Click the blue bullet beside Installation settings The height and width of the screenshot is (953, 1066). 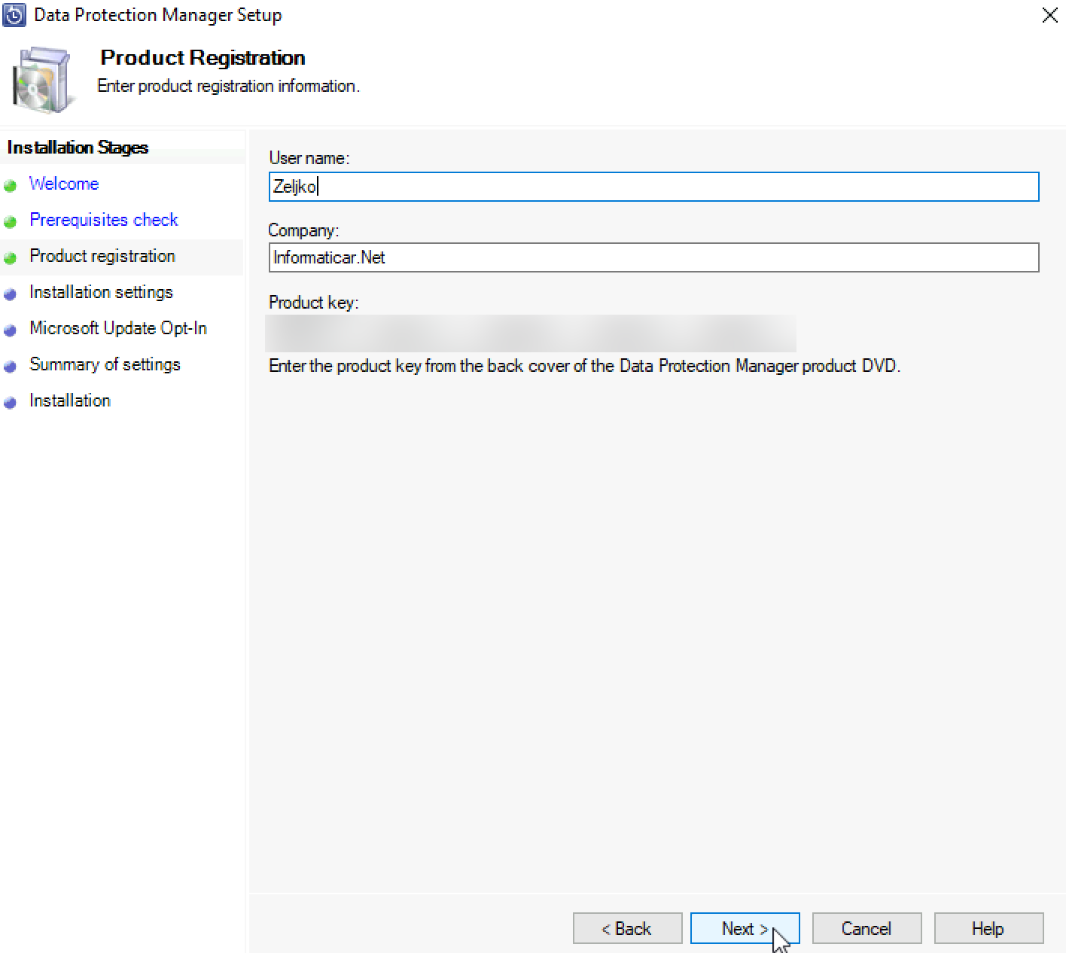pyautogui.click(x=10, y=294)
